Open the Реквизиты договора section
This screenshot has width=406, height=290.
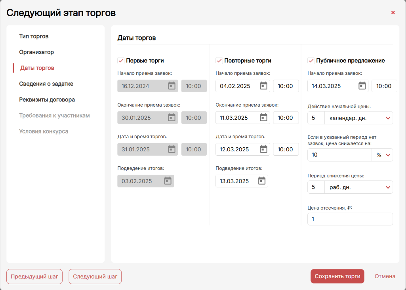pyautogui.click(x=47, y=99)
